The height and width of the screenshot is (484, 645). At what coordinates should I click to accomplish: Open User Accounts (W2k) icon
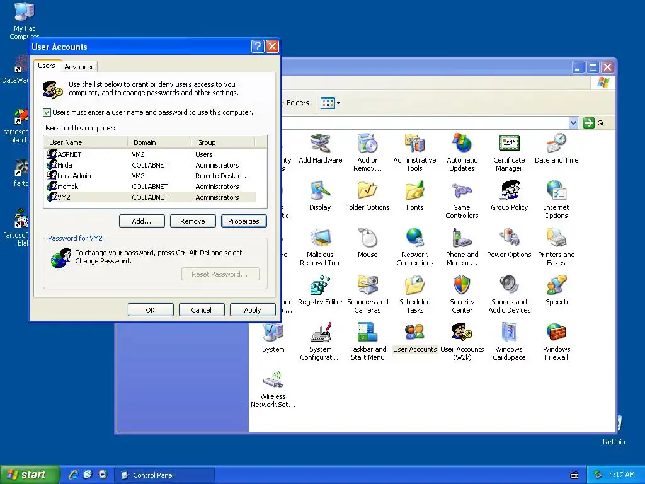click(462, 341)
